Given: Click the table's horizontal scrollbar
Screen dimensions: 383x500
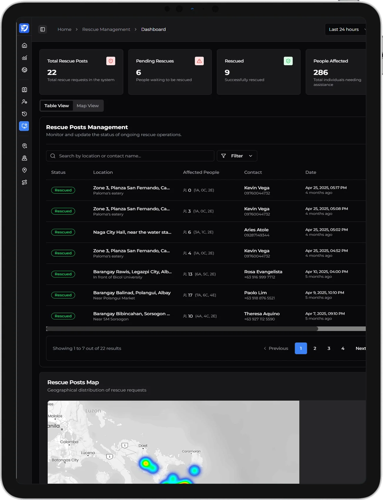Looking at the screenshot, I should click(182, 329).
